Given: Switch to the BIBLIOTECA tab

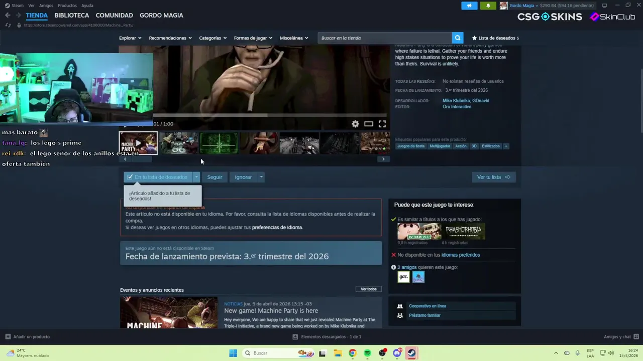Looking at the screenshot, I should pyautogui.click(x=71, y=16).
